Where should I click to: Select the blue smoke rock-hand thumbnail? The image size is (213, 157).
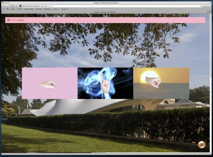coord(105,83)
